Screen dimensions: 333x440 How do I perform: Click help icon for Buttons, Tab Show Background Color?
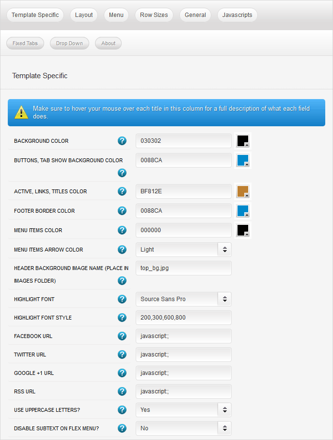tap(122, 173)
